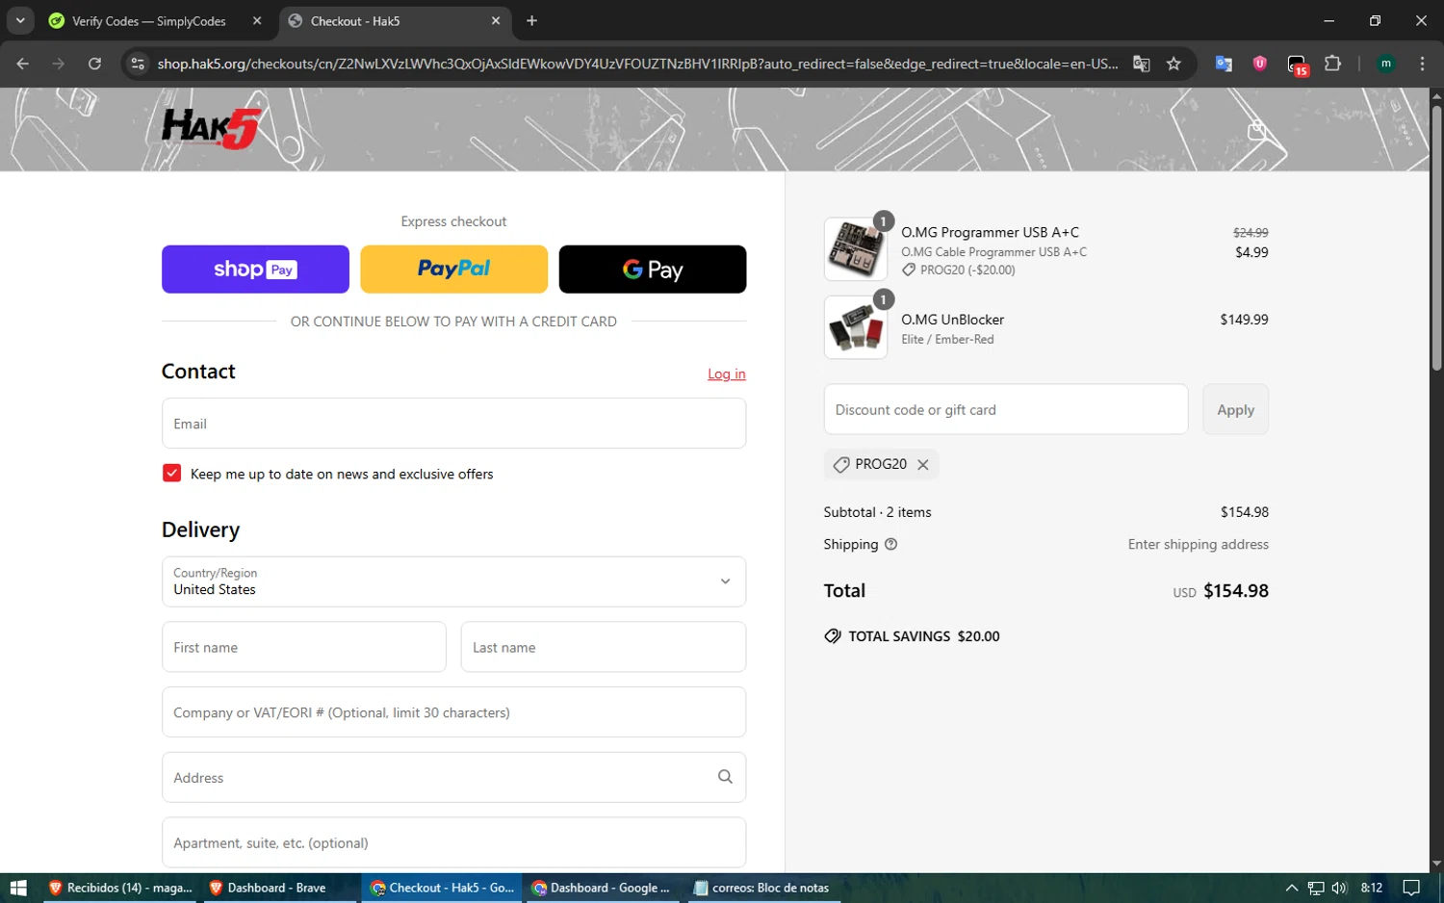Click Discount code or gift card field
This screenshot has width=1444, height=903.
(x=1006, y=409)
